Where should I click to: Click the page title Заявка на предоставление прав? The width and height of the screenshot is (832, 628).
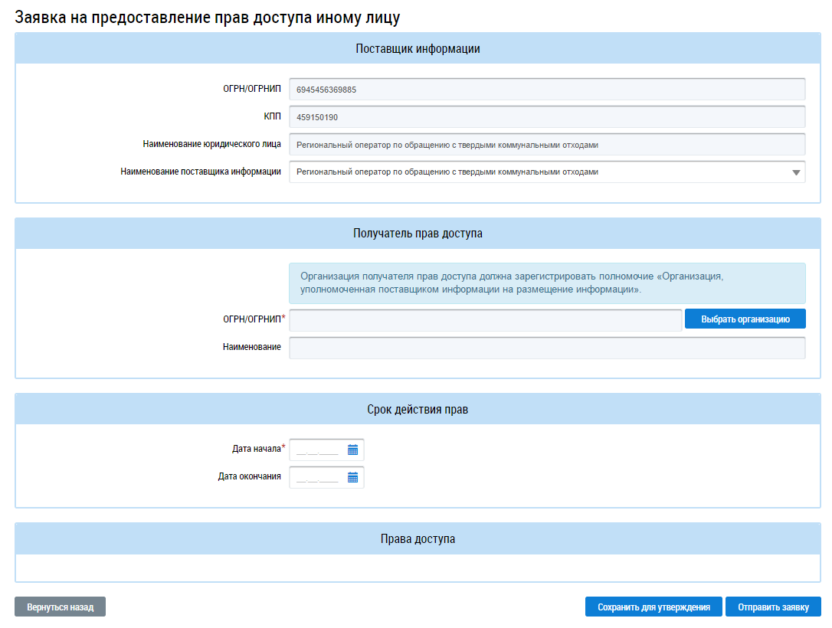coord(208,16)
